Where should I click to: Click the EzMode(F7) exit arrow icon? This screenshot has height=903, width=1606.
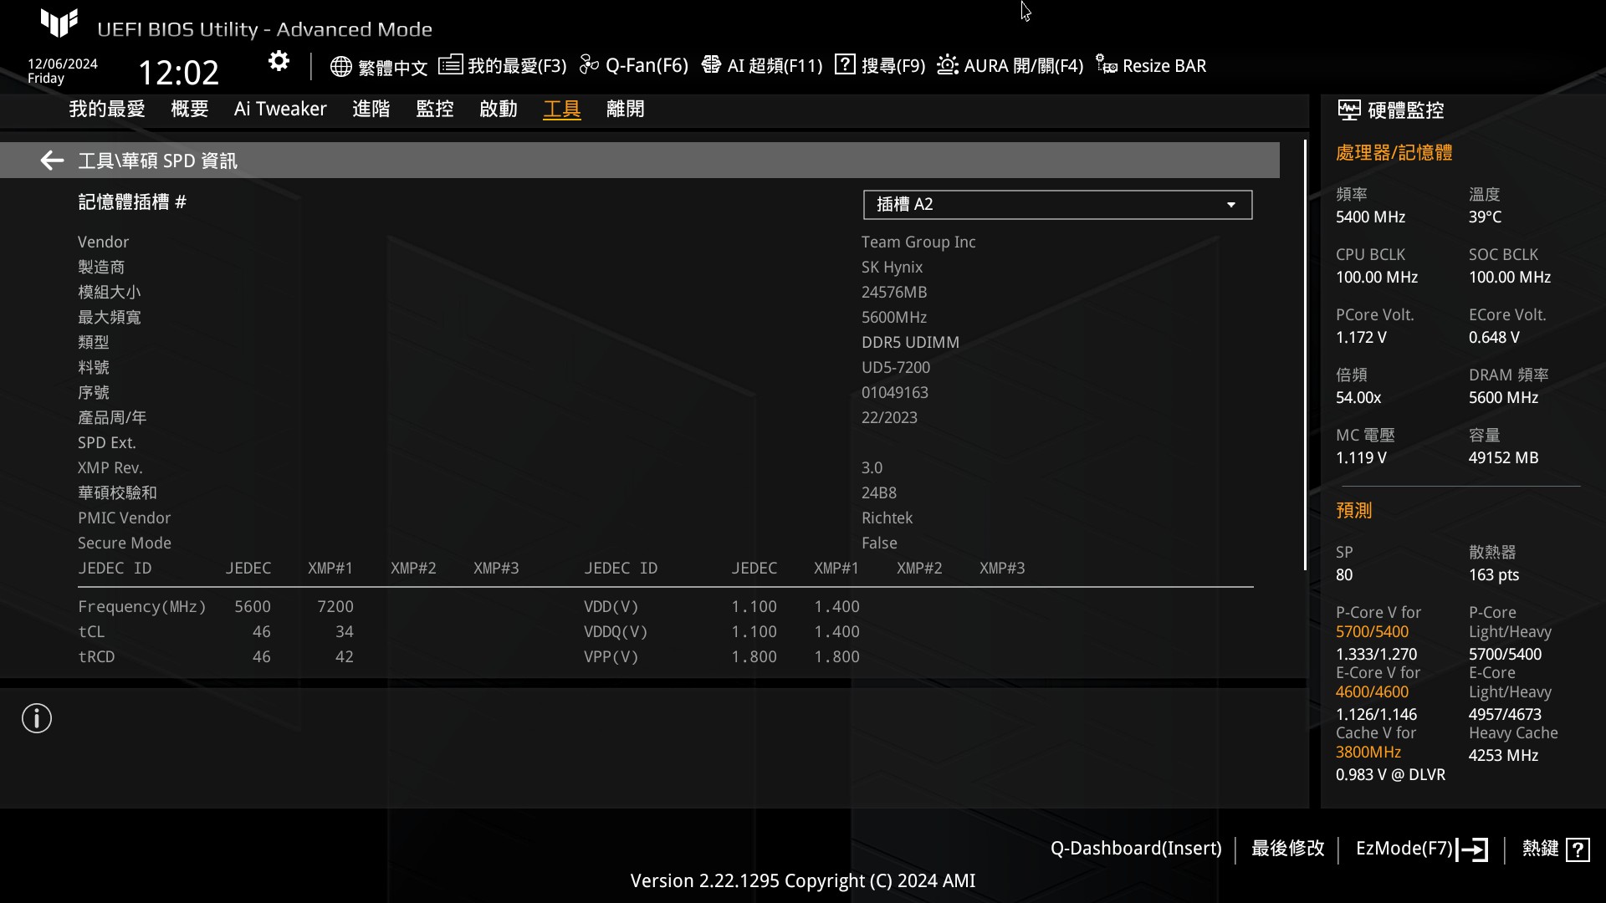click(x=1473, y=849)
